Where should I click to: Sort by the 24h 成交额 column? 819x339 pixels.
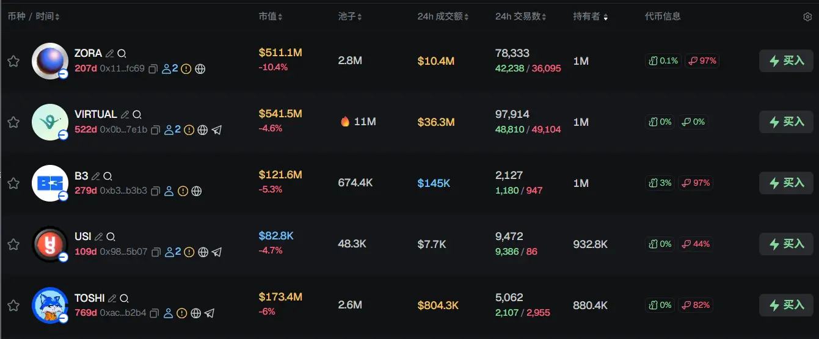pyautogui.click(x=443, y=17)
